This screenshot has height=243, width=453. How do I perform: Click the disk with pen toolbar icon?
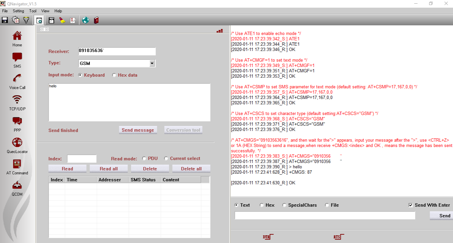[52, 20]
